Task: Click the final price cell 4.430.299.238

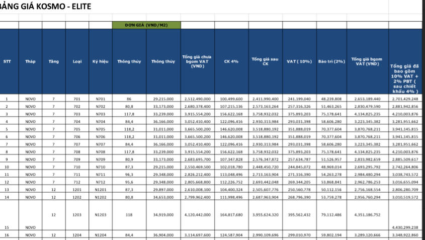Action: coord(406,227)
